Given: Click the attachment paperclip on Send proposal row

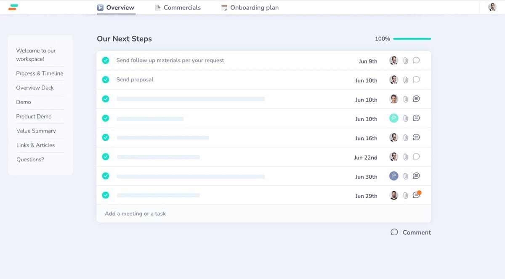Looking at the screenshot, I should (406, 80).
